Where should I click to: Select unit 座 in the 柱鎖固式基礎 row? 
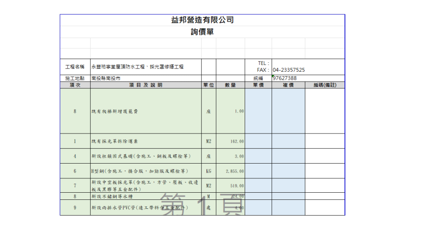209,156
